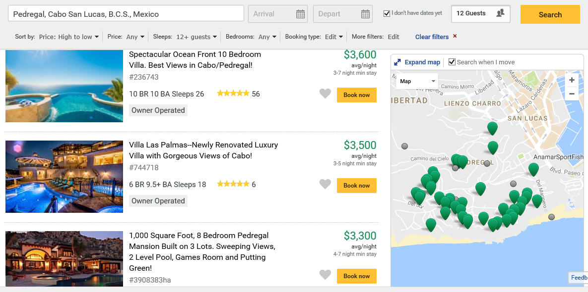This screenshot has width=588, height=292.
Task: Click the Arrival date field
Action: click(278, 14)
